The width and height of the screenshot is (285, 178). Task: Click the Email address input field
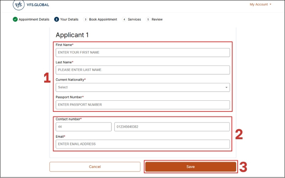[142, 144]
